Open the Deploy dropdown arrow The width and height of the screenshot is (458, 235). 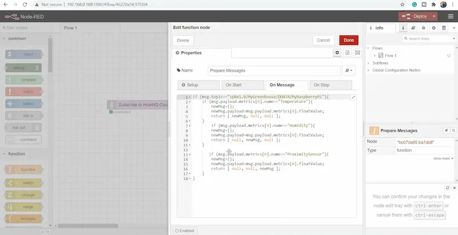pyautogui.click(x=433, y=17)
